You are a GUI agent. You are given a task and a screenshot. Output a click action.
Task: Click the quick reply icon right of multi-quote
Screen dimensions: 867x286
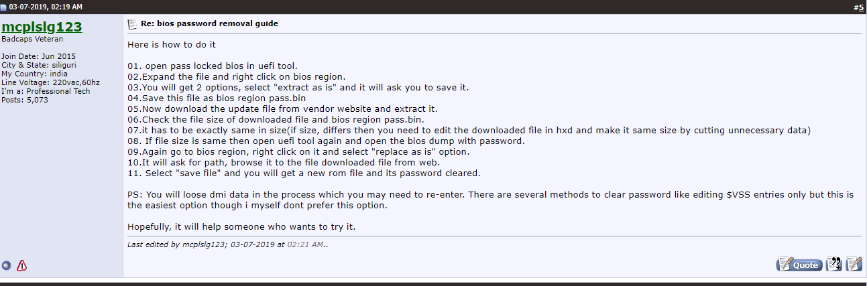pos(854,265)
